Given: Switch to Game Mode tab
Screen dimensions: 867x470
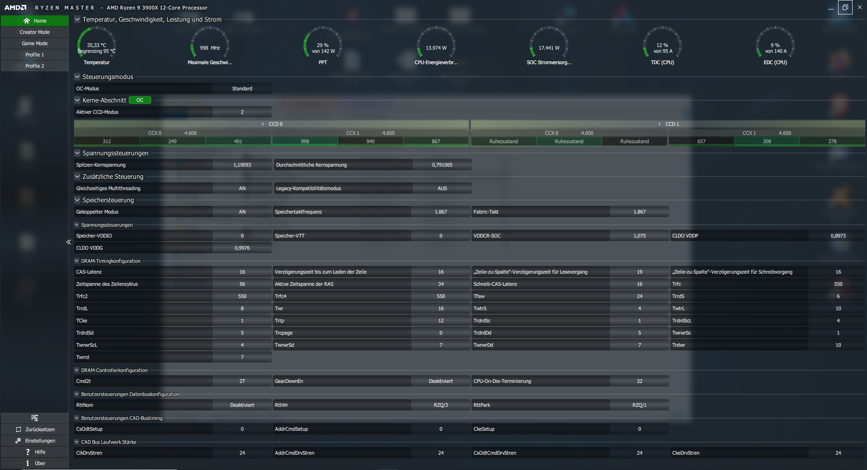Looking at the screenshot, I should tap(35, 43).
